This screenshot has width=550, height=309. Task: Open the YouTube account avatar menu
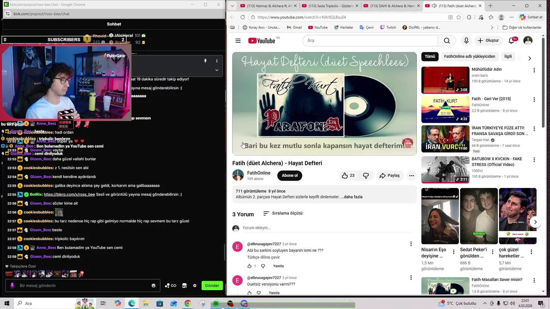(x=528, y=40)
